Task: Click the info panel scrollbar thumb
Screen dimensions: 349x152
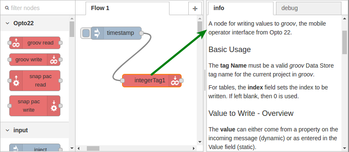Action: pyautogui.click(x=344, y=42)
